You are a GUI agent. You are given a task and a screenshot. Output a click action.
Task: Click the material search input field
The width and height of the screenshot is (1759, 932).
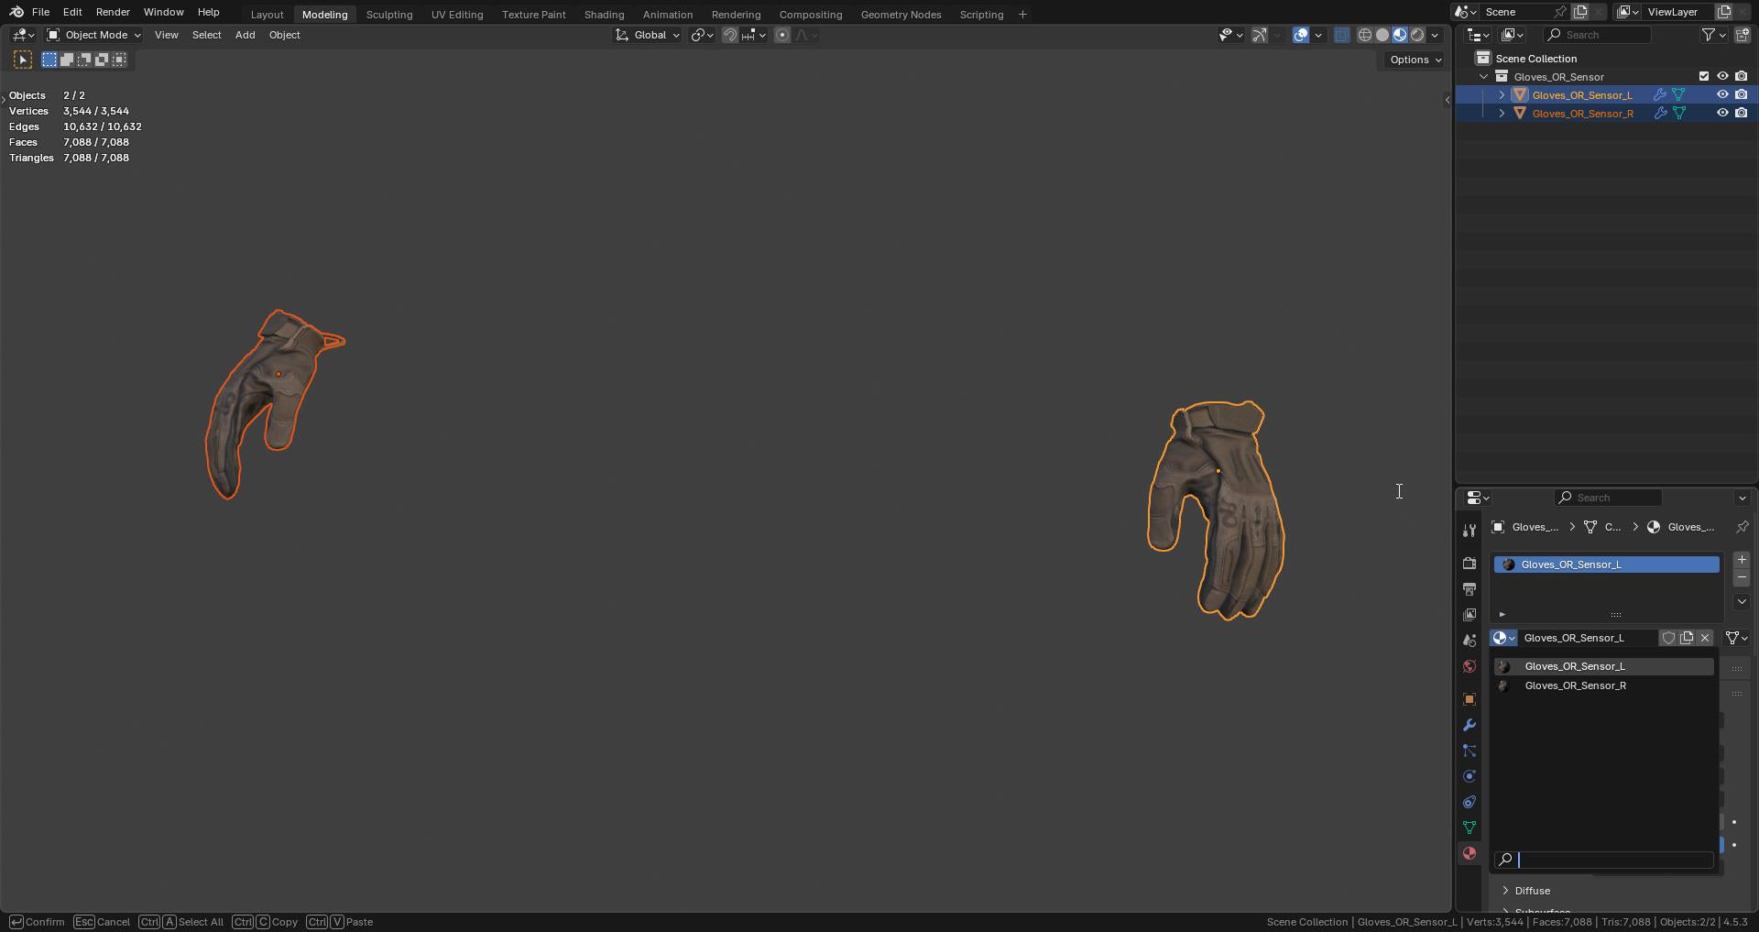pyautogui.click(x=1613, y=860)
